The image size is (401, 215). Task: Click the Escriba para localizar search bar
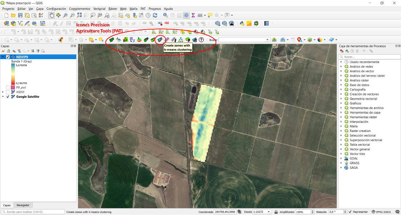(32, 212)
